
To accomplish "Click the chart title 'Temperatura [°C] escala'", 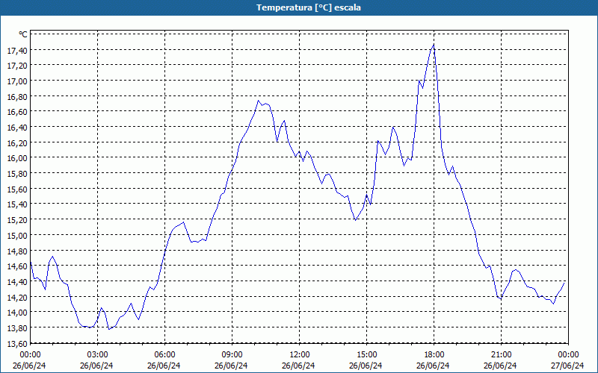I will tap(308, 7).
